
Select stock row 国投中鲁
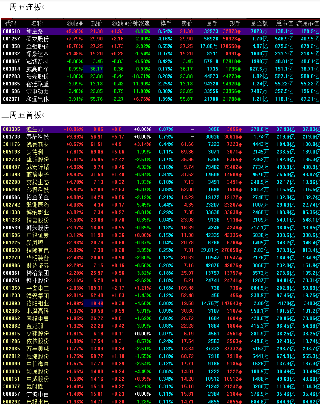[161, 318]
